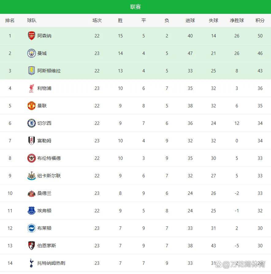Viewport: 271px width, 274px height.
Task: Click the Brighton badge icon
Action: 32,228
